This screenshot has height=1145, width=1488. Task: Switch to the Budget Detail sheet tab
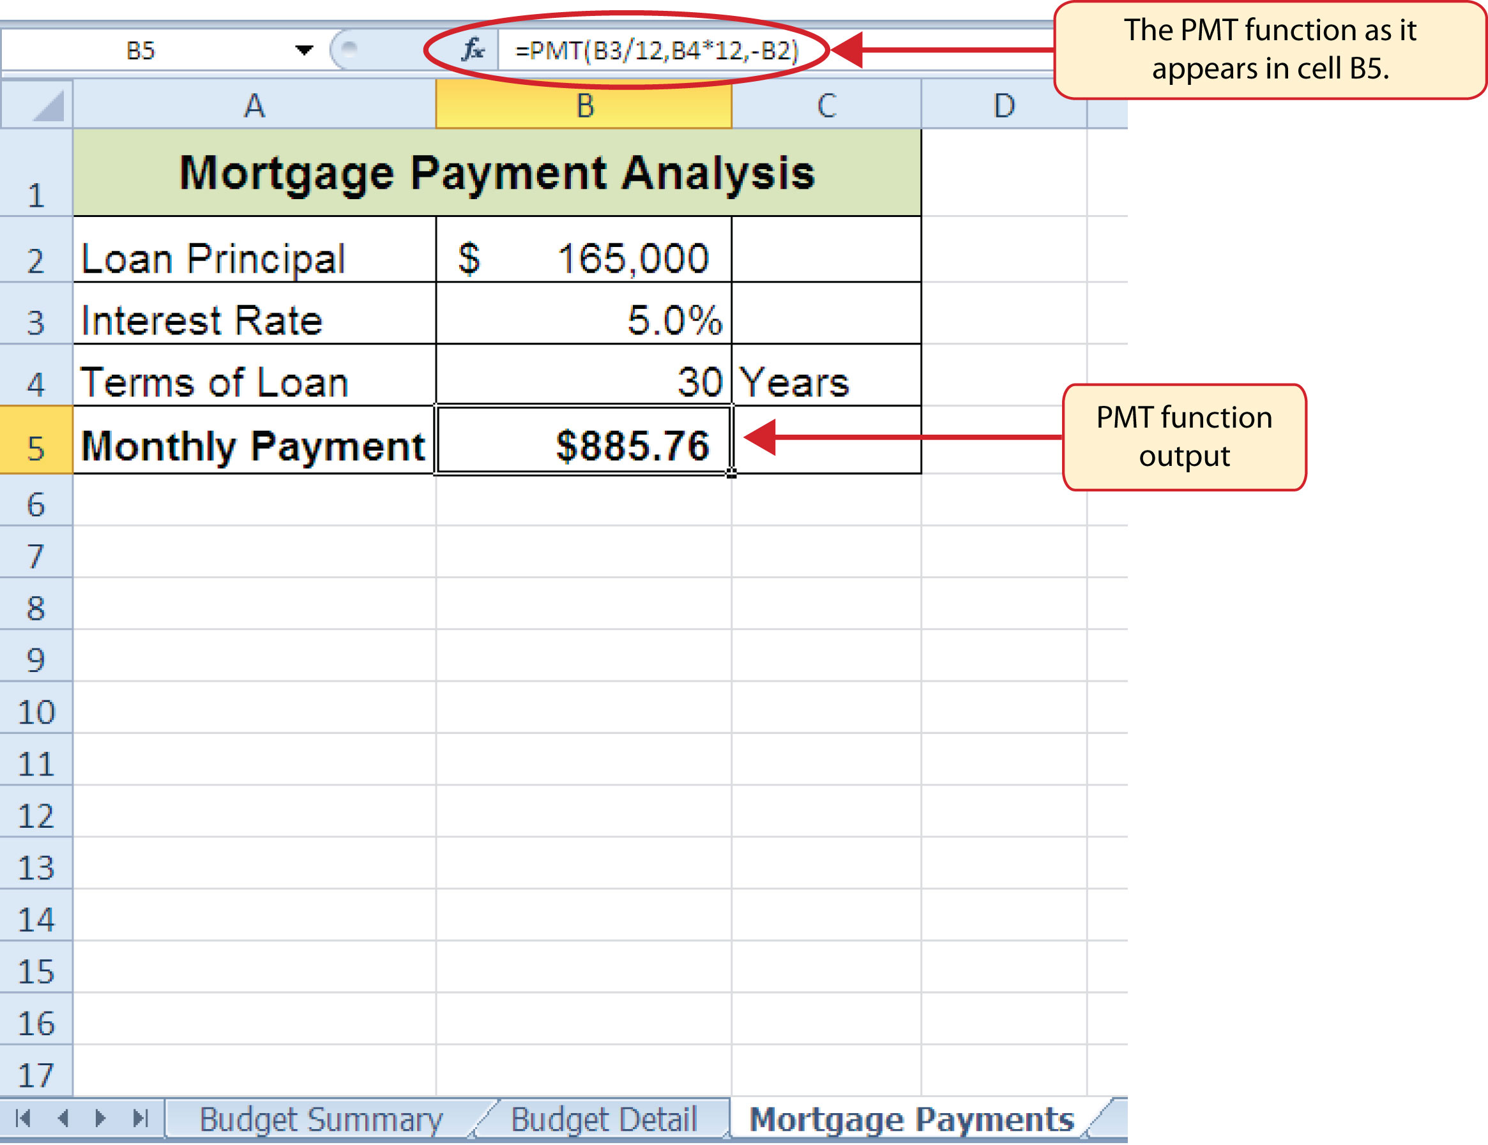(604, 1118)
